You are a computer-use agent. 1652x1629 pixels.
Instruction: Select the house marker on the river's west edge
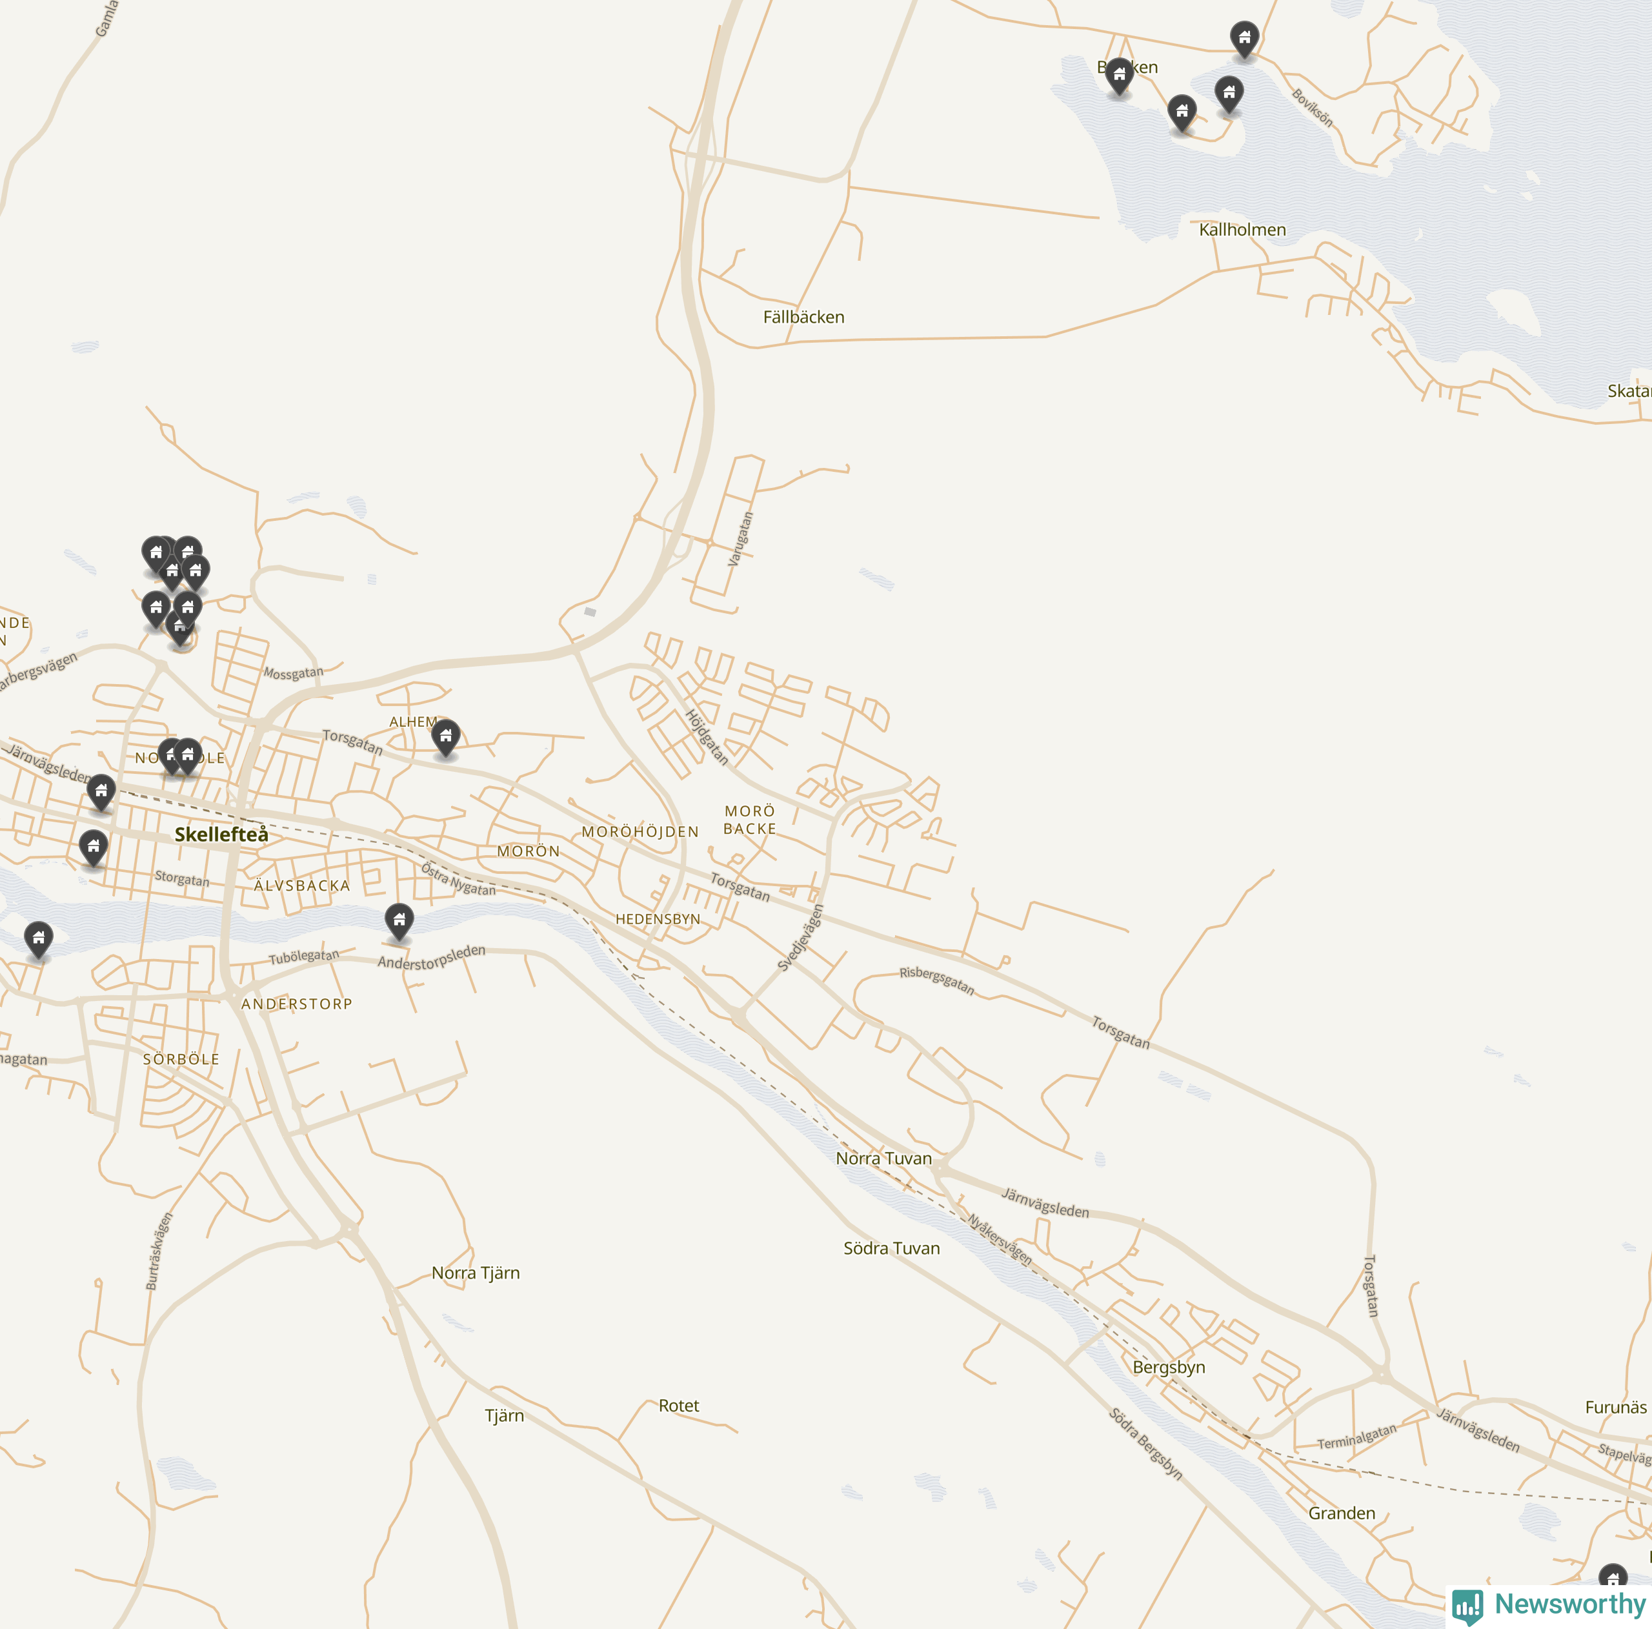click(39, 940)
